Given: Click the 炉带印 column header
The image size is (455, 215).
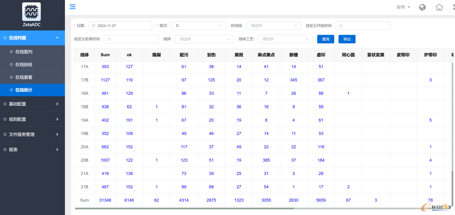Looking at the screenshot, I should tap(430, 55).
